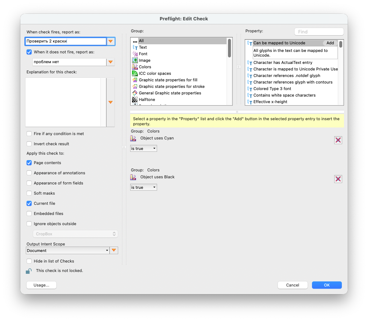Click the Object uses Cyan color icon
Screen dimensions: 368x321
(133, 138)
